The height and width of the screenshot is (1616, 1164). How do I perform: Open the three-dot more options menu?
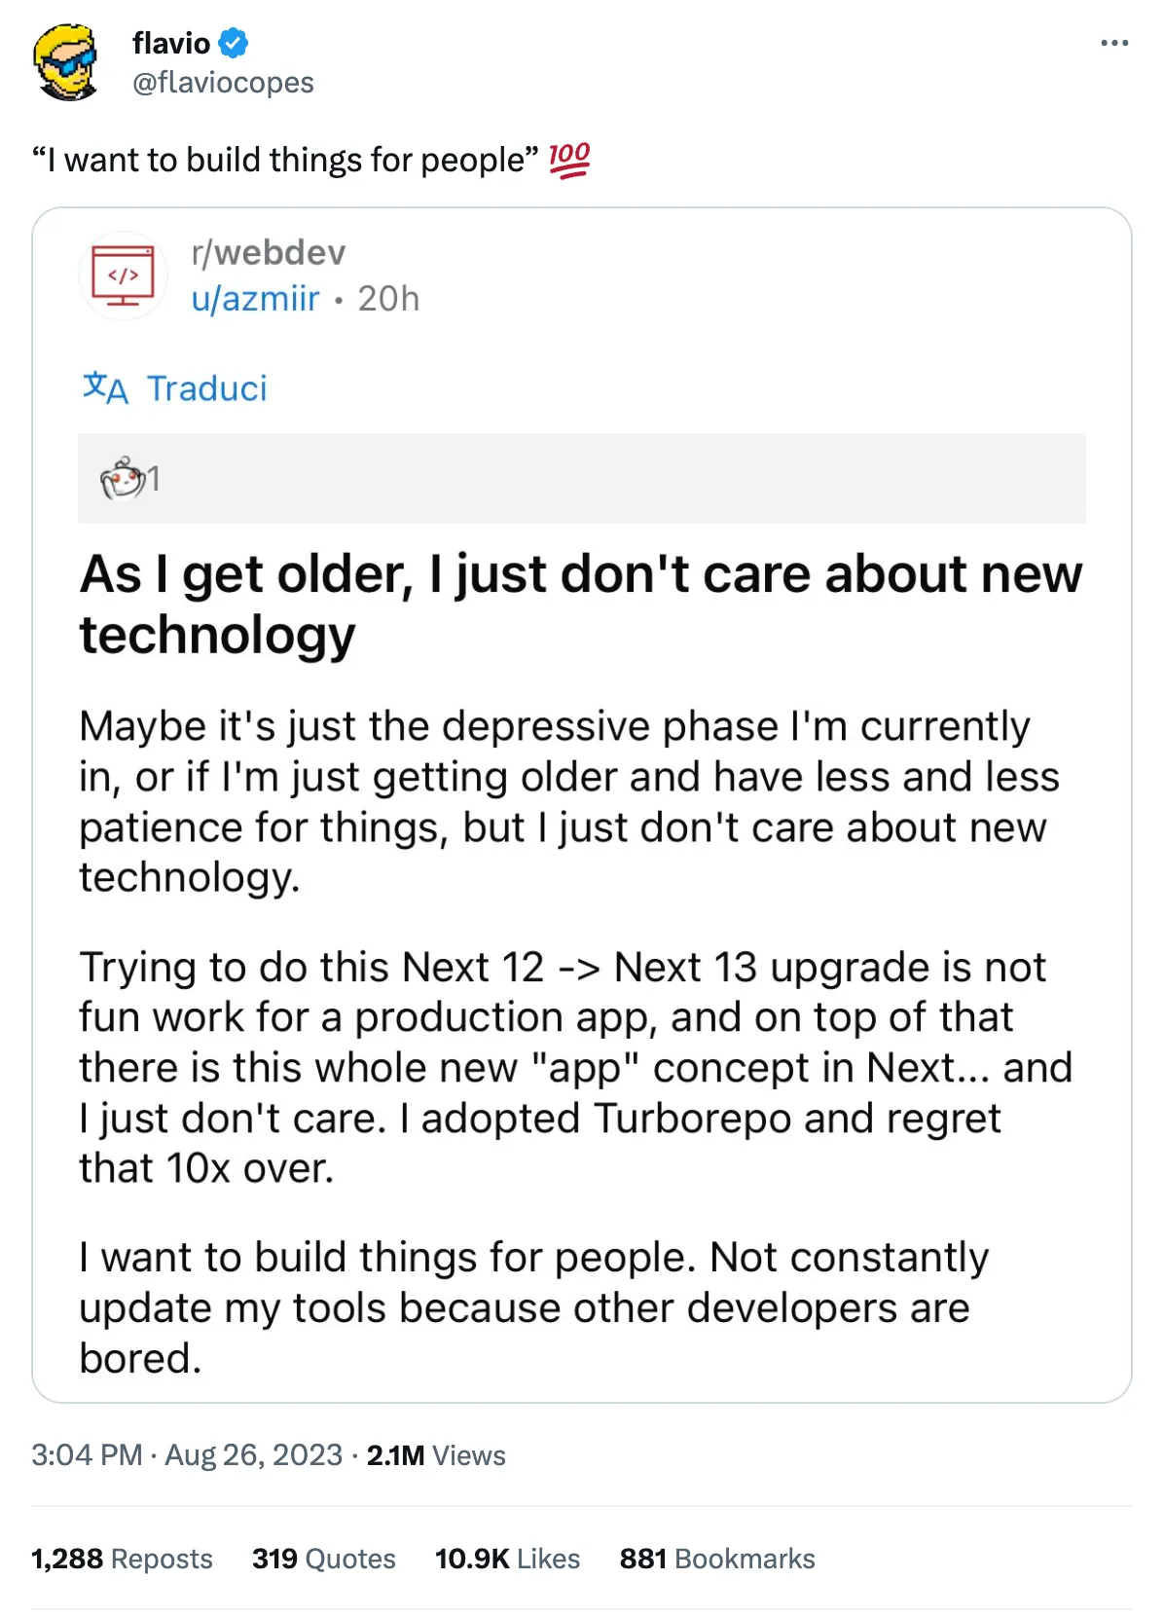tap(1112, 43)
